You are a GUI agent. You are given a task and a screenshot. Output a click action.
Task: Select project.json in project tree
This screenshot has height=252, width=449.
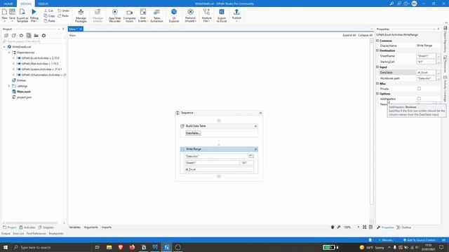tap(24, 97)
